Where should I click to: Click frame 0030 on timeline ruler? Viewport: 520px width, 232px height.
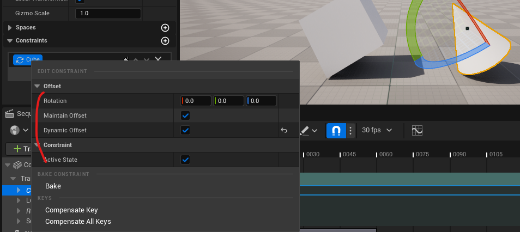313,155
